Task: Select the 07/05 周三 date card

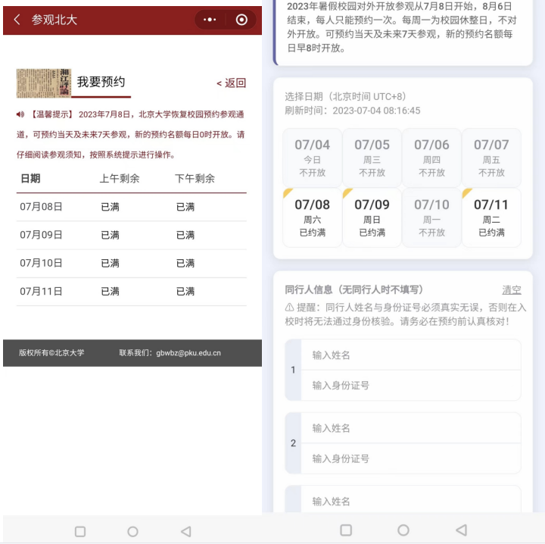Action: click(x=372, y=158)
